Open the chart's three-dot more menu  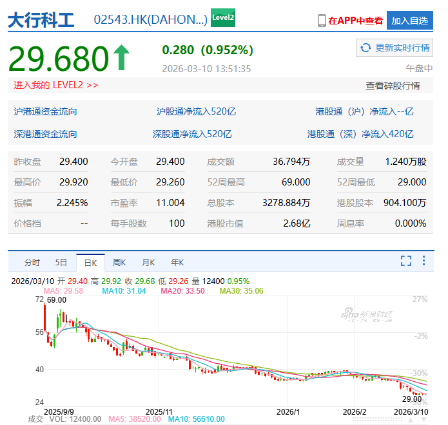click(x=424, y=261)
